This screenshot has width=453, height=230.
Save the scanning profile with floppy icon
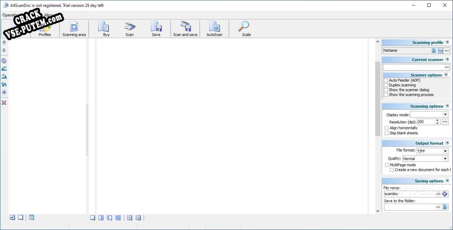pos(441,51)
